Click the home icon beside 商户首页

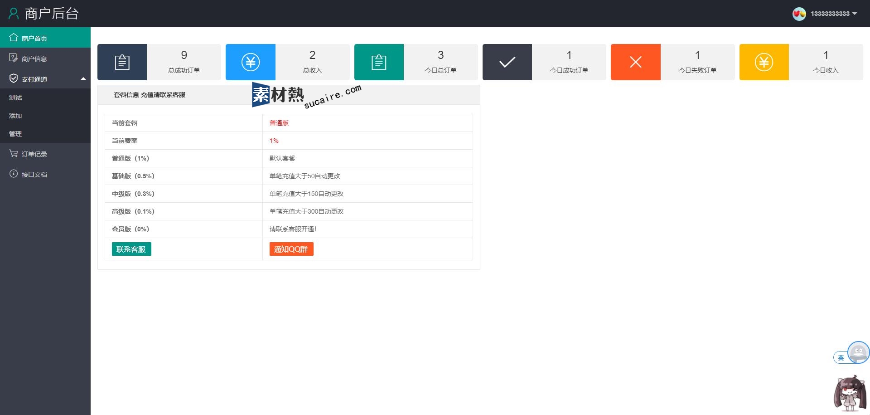coord(14,37)
